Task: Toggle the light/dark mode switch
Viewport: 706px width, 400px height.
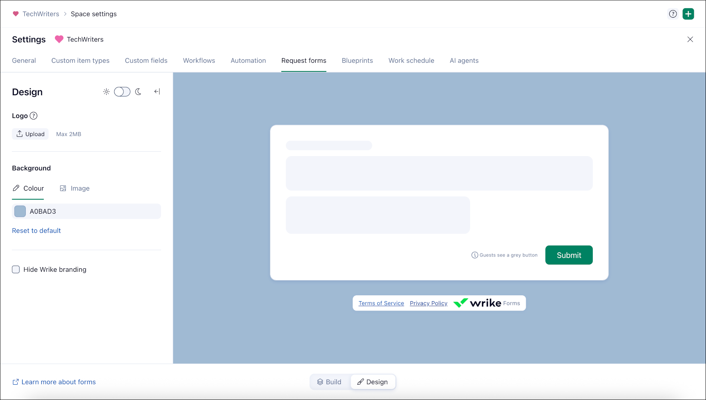Action: point(122,92)
